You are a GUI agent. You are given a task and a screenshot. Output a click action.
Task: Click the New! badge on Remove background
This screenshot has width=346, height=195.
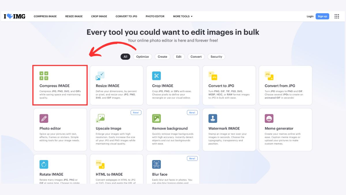click(192, 113)
